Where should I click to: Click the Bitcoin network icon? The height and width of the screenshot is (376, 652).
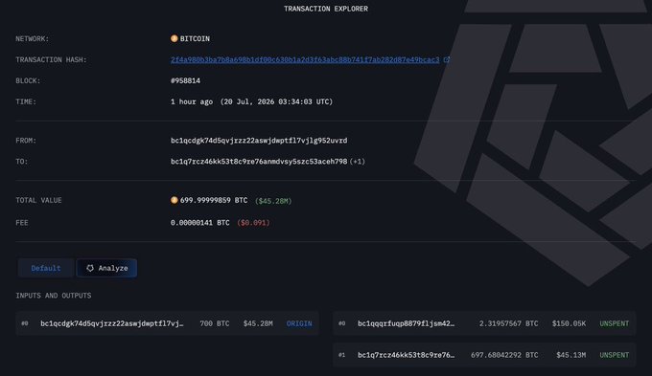[175, 38]
